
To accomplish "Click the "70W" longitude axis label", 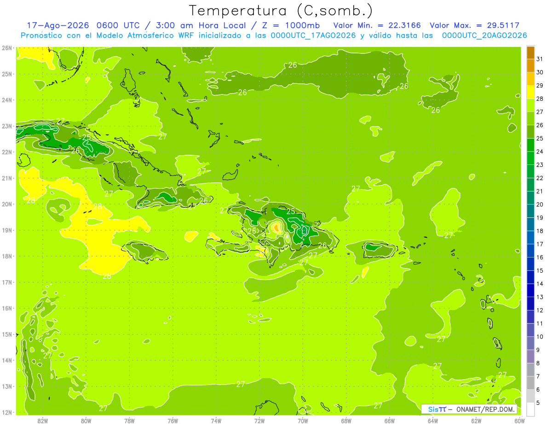I will click(x=303, y=421).
